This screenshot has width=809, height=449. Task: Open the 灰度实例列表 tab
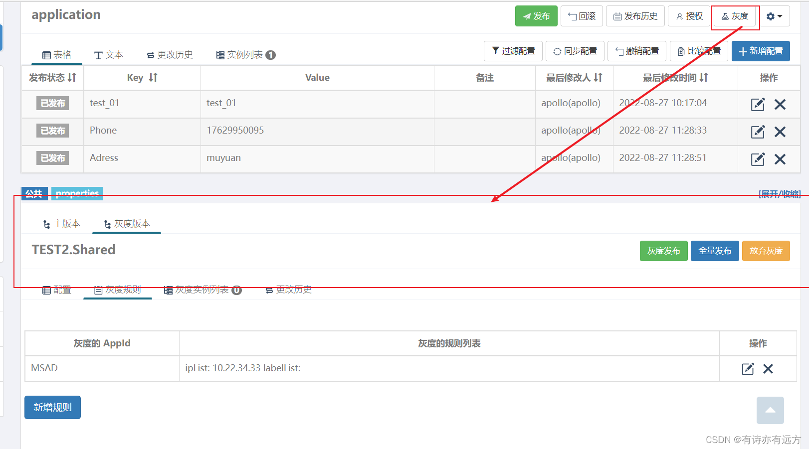(202, 290)
